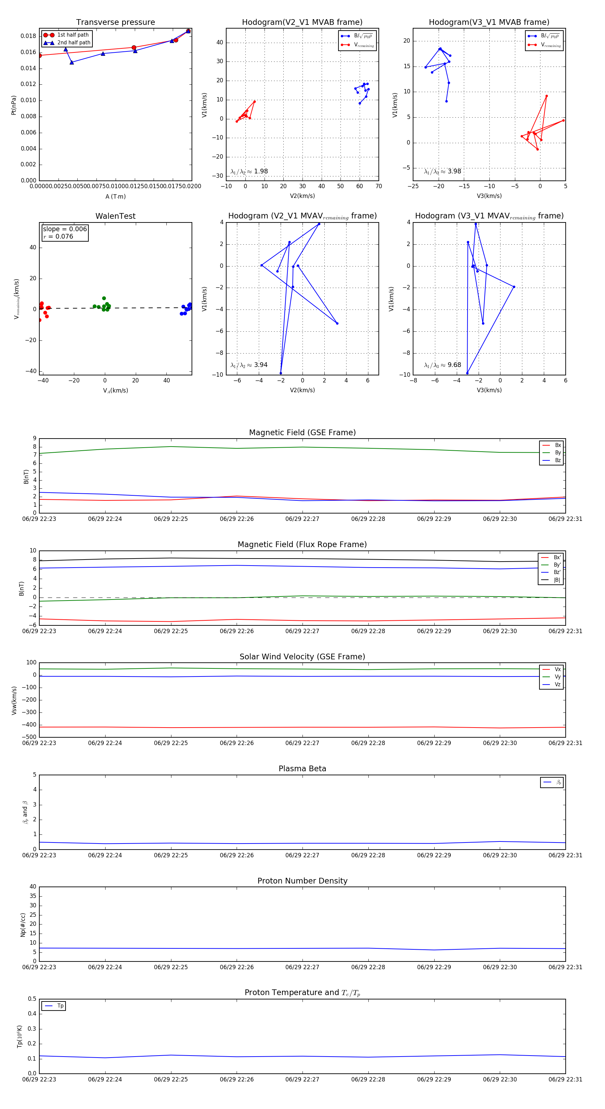Viewport: 605px width, 1109px height.
Task: Click the "V remaining(km/s)" y-axis label of WalenTest
Action: 17,299
